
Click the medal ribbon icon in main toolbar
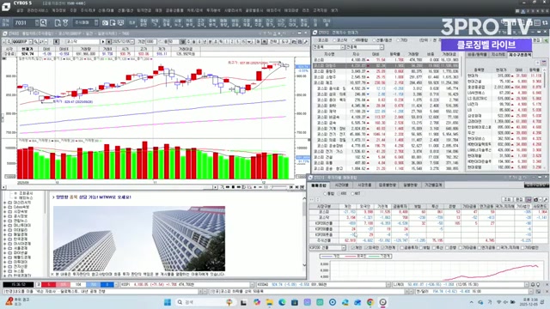tap(65, 23)
